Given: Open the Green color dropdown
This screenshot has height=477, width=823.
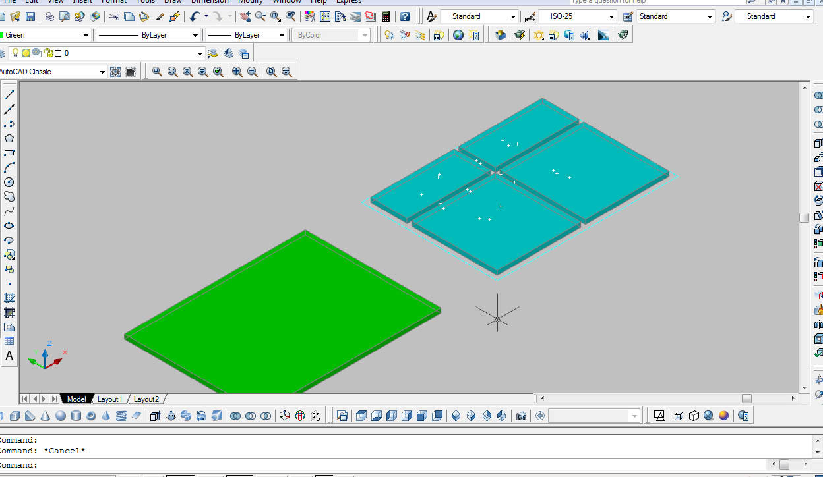Looking at the screenshot, I should tap(86, 35).
